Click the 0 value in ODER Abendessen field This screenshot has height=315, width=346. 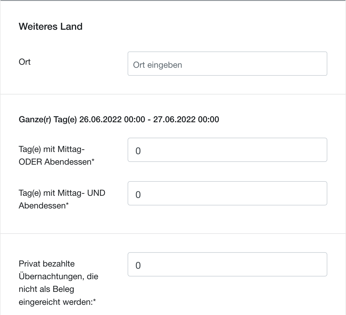tap(138, 151)
